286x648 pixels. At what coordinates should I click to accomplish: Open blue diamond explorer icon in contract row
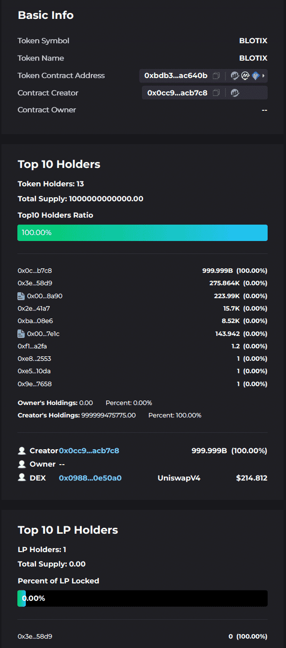pyautogui.click(x=255, y=76)
